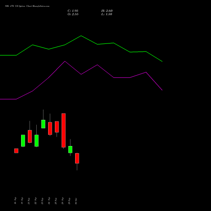Click the green candlestick for 22 Sep
The width and height of the screenshot is (211, 211).
coord(37,141)
